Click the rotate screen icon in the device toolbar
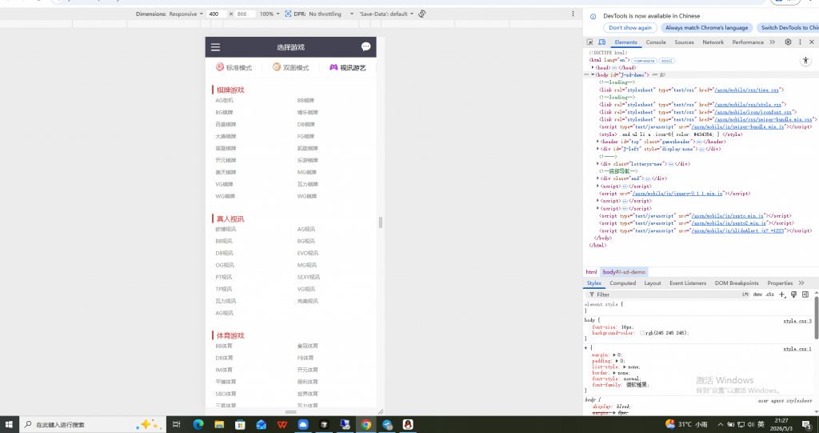Viewport: 819px width, 433px height. click(422, 14)
